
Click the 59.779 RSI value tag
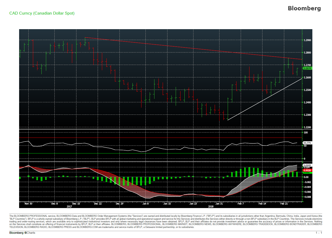(307, 143)
